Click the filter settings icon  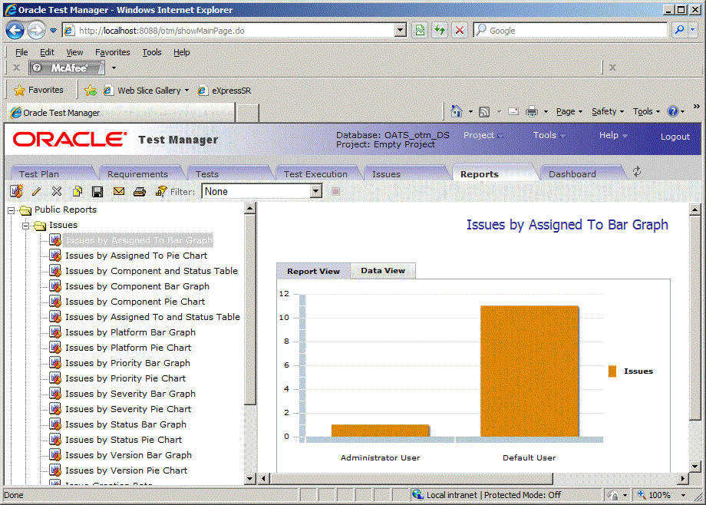pos(160,191)
